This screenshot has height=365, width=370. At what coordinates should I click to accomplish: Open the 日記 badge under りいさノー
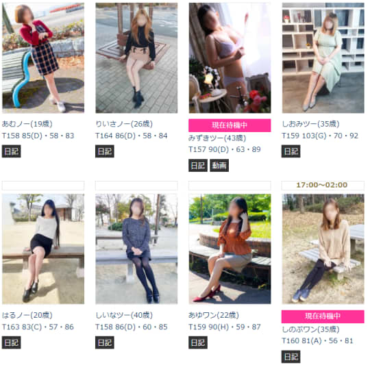pyautogui.click(x=105, y=151)
